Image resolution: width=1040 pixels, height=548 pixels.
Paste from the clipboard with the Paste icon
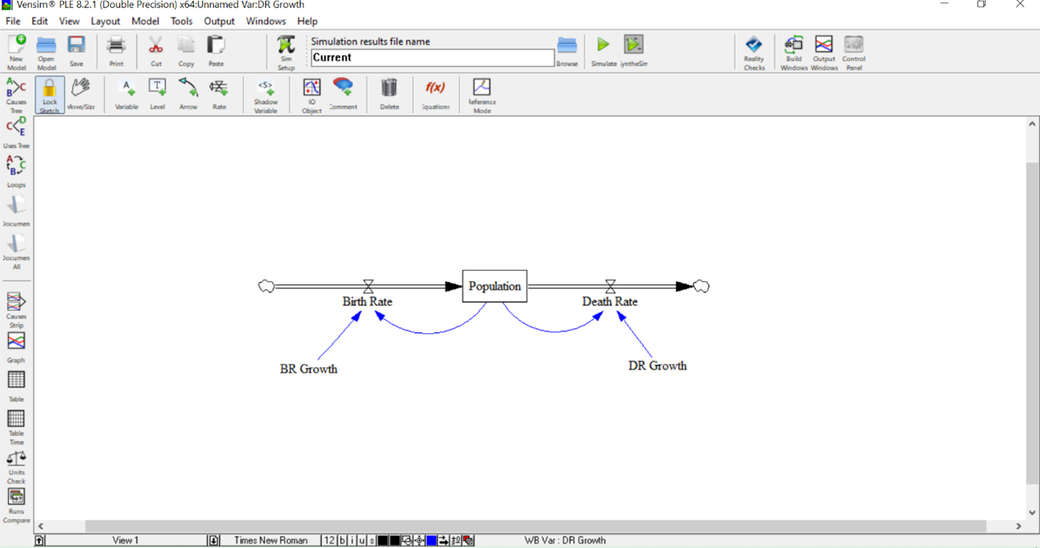[x=216, y=51]
